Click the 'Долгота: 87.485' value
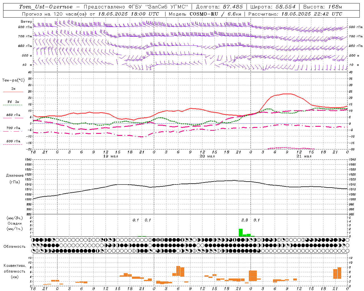The image size is (364, 291). [220, 7]
